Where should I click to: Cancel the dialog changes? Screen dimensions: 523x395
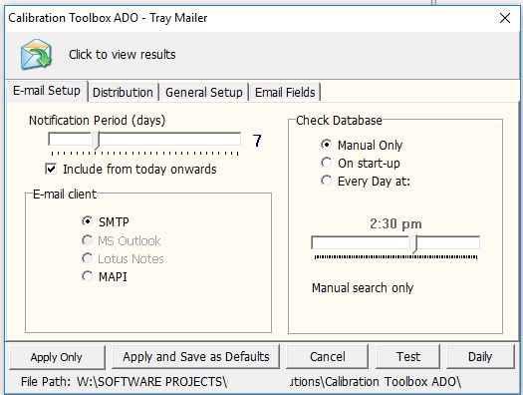327,357
